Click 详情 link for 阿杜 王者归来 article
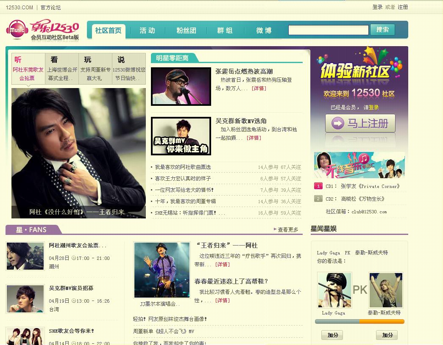Screen dimensions: 443x345 (x=222, y=264)
